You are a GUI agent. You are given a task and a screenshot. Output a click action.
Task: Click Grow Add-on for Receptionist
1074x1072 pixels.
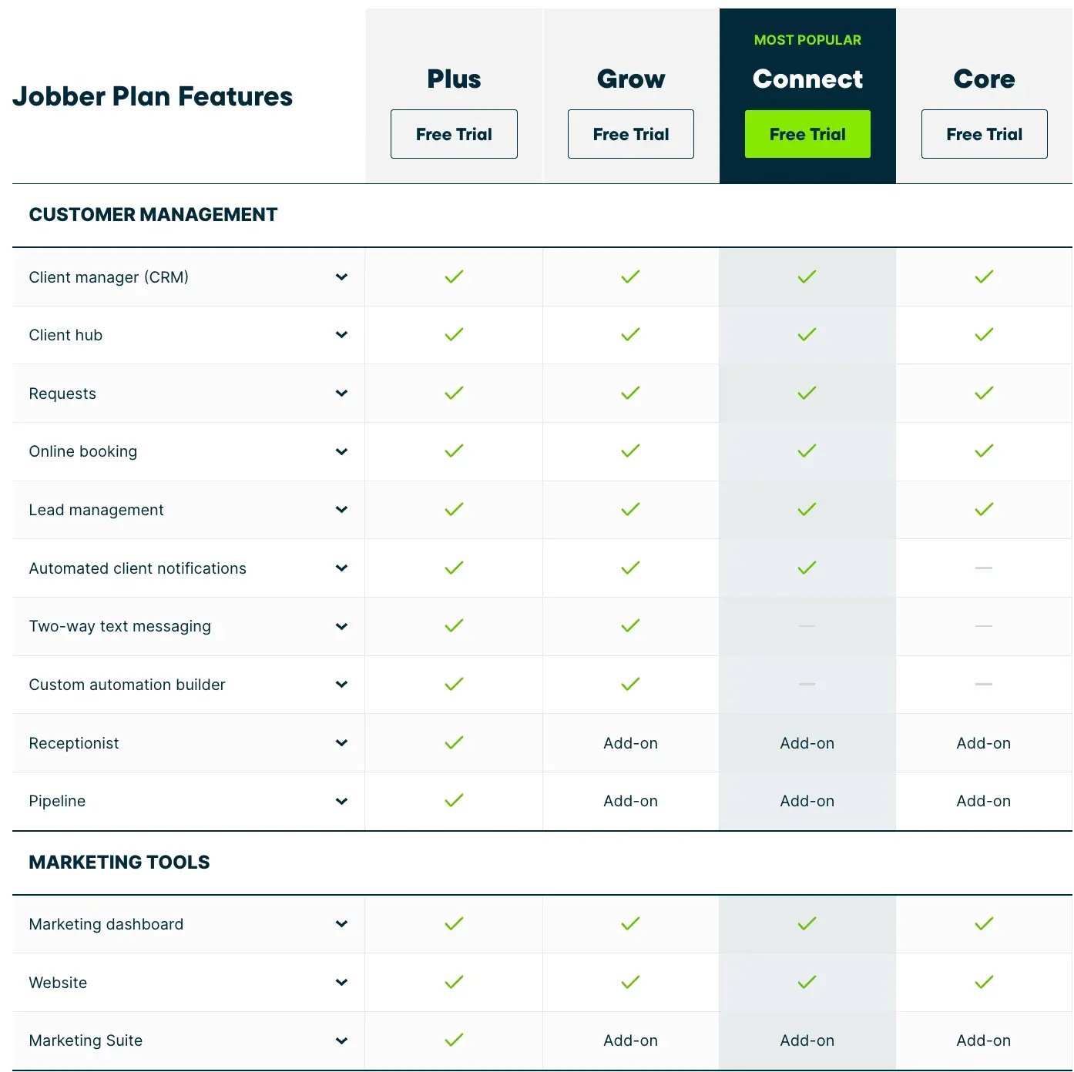[x=630, y=743]
